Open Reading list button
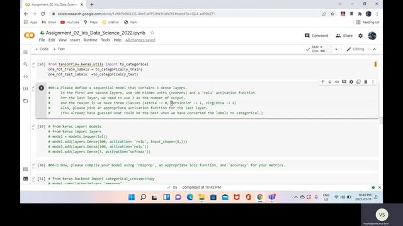403x226 pixels. 368,23
